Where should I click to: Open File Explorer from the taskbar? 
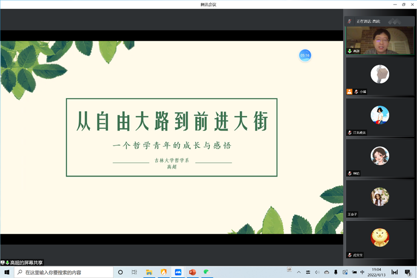click(x=149, y=272)
